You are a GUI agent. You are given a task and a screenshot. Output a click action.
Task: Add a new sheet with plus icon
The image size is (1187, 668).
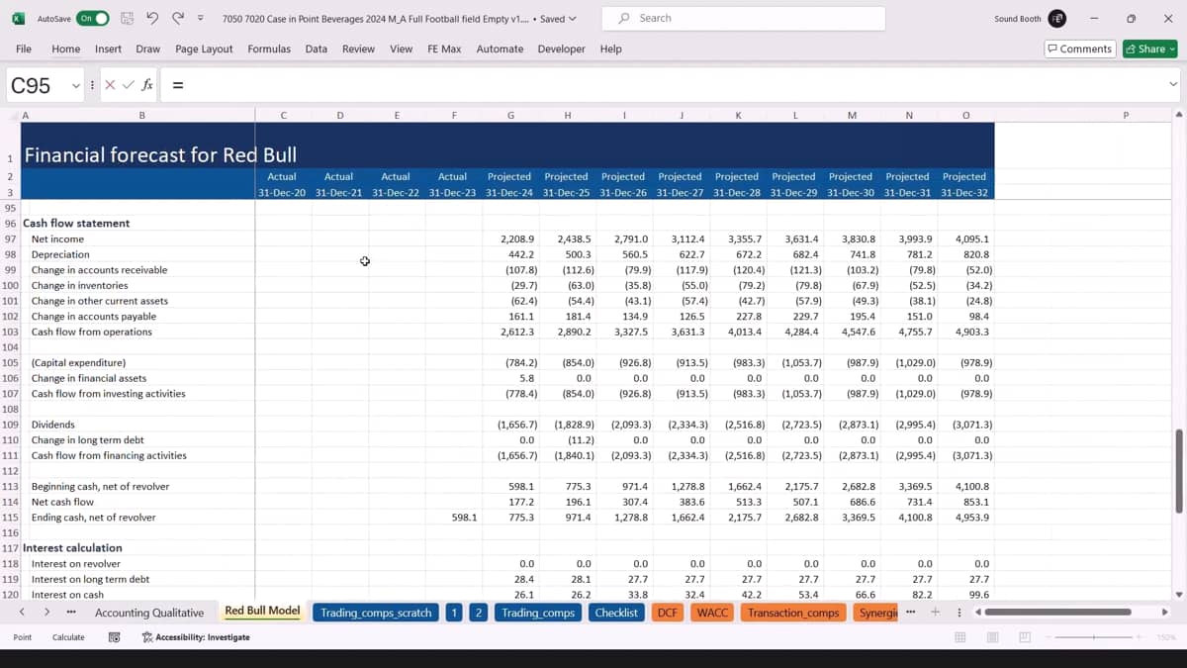(935, 613)
